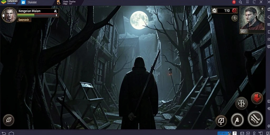Open the enemy portrait card at top-right
This screenshot has width=270, height=135.
click(x=252, y=20)
